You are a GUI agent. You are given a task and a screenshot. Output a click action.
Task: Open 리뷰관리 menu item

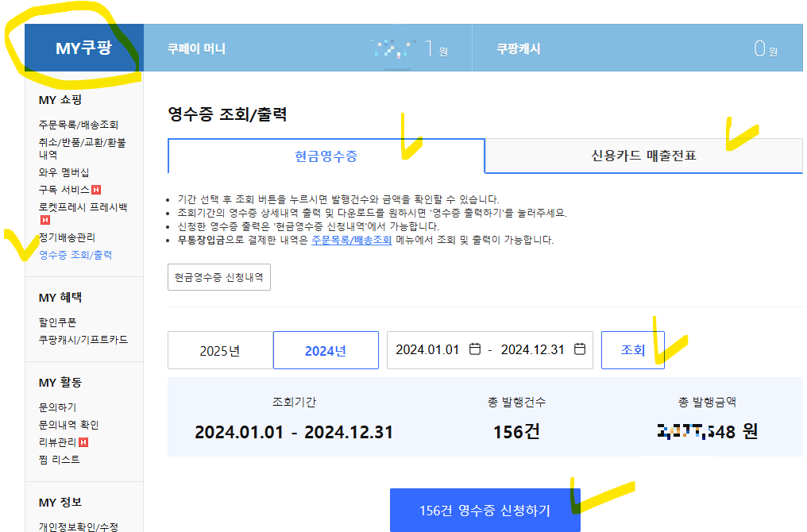click(x=58, y=442)
